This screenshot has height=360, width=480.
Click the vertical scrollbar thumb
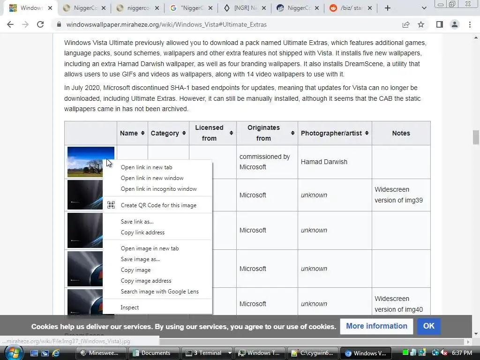point(476,137)
